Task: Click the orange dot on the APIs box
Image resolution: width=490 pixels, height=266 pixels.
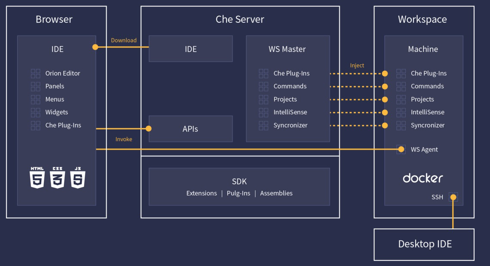Action: coord(149,129)
